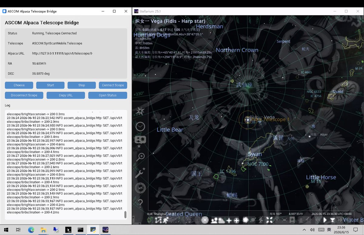
Task: Open configuration wrench icon
Action: pyautogui.click(x=140, y=173)
